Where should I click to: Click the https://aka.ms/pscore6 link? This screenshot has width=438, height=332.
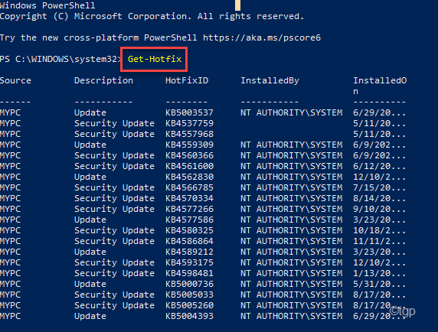click(262, 37)
